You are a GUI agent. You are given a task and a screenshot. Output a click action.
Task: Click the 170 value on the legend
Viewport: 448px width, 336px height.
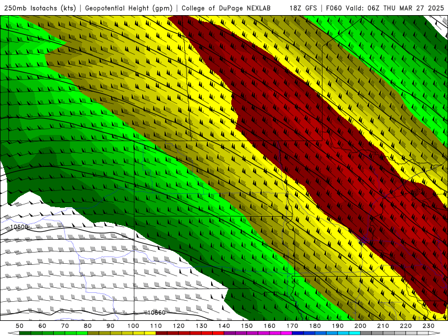[292, 326]
